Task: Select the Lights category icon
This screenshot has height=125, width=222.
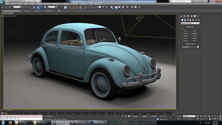Action: (188, 20)
